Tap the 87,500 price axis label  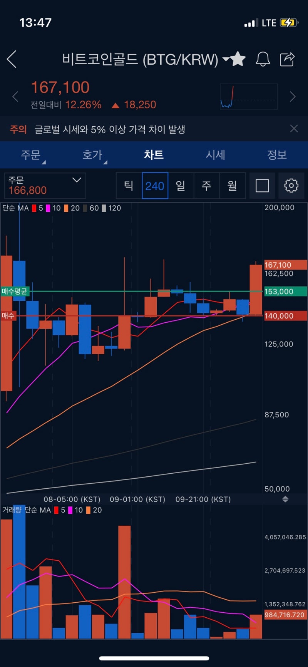coord(276,415)
